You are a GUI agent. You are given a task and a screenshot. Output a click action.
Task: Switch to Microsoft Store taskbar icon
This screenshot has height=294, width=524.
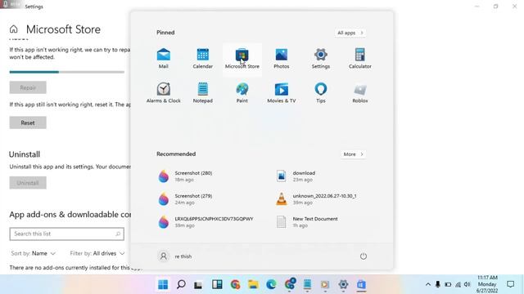tap(361, 284)
